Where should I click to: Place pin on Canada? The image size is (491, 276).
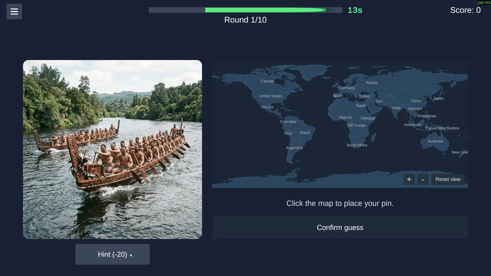coord(268,81)
